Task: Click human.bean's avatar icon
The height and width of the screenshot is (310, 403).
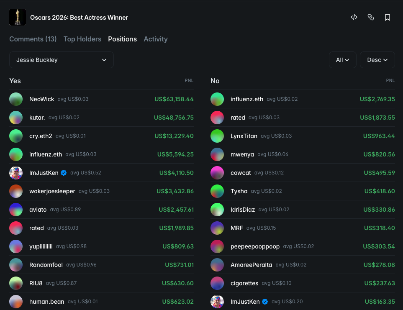Action: (x=16, y=302)
